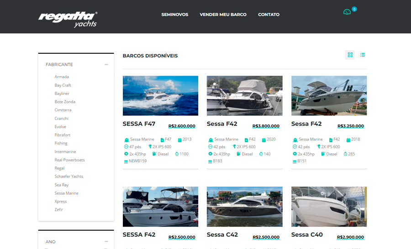Open SESSA F47 boat photo

coord(160,96)
